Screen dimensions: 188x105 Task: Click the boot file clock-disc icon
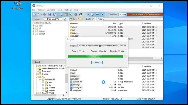[x=93, y=19]
